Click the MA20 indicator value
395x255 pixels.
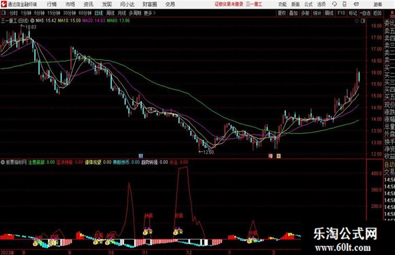click(x=94, y=21)
